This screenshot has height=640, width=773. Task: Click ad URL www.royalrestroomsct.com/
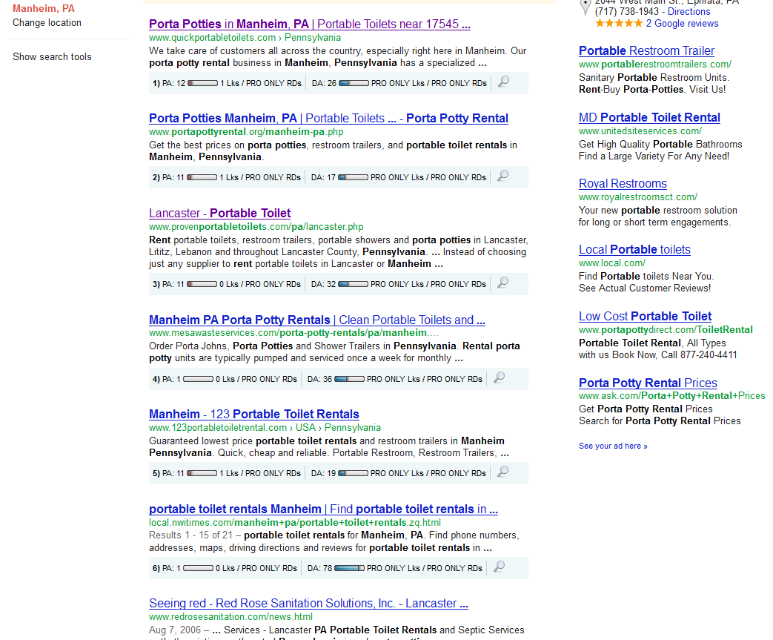[638, 197]
